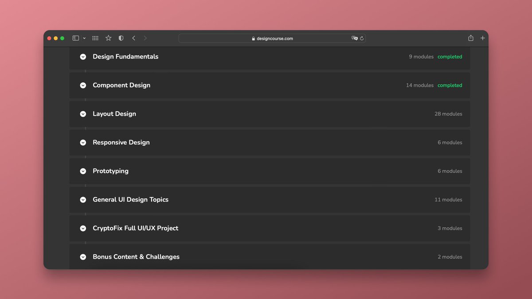The image size is (532, 299).
Task: Click '6 modules' in Responsive Design row
Action: point(450,143)
